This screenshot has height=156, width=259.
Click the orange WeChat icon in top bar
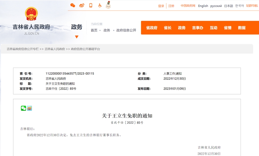click(73, 5)
